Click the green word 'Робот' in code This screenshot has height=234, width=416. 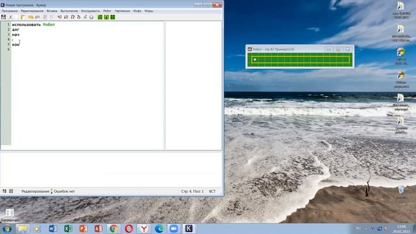click(49, 25)
